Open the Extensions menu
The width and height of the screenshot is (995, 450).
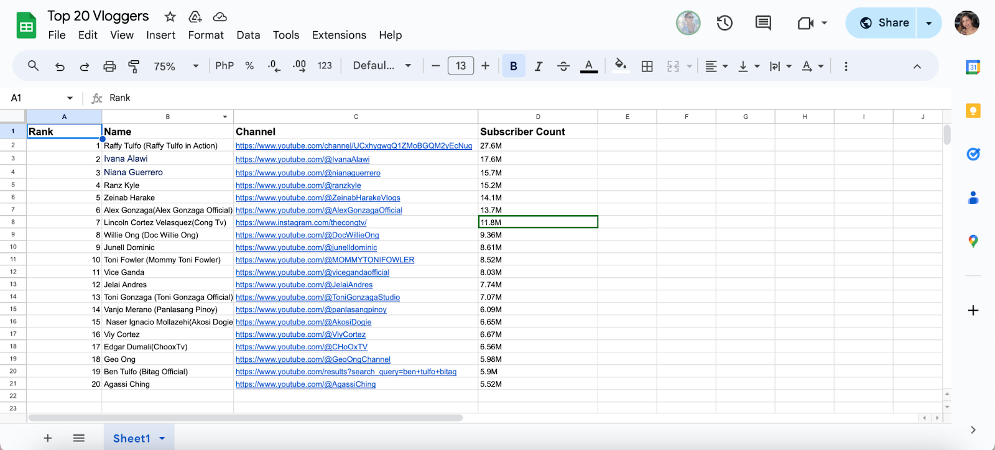[339, 35]
